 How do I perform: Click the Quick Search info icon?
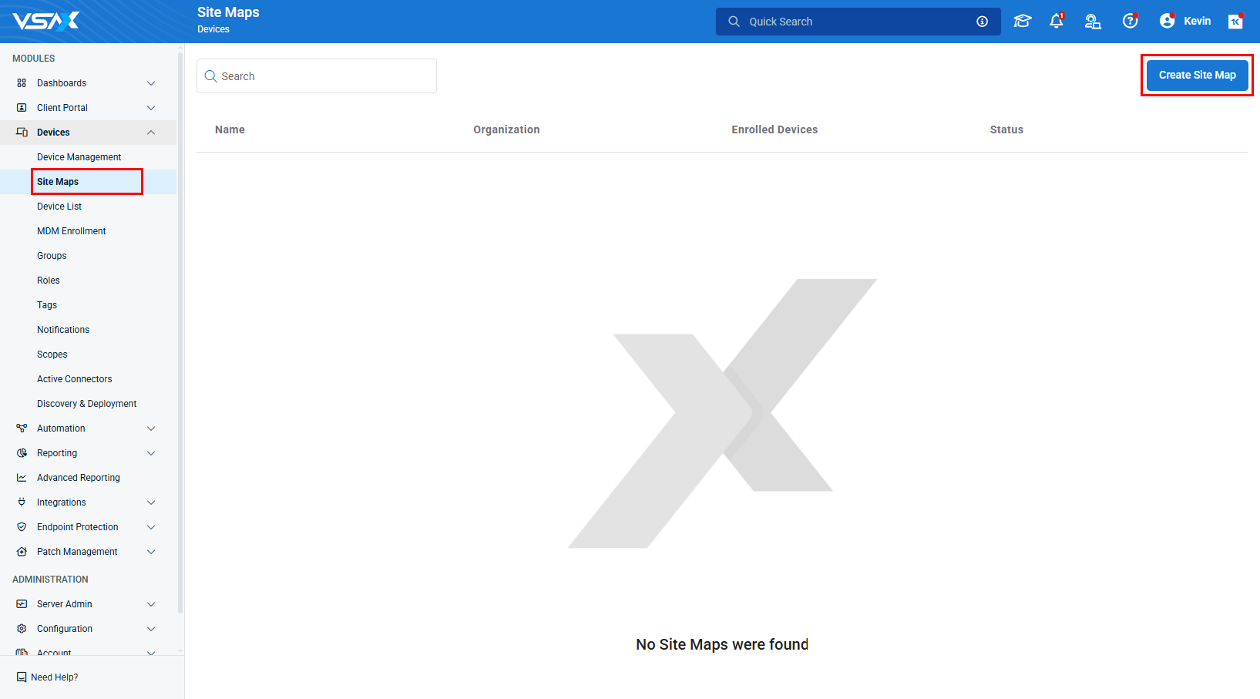982,22
